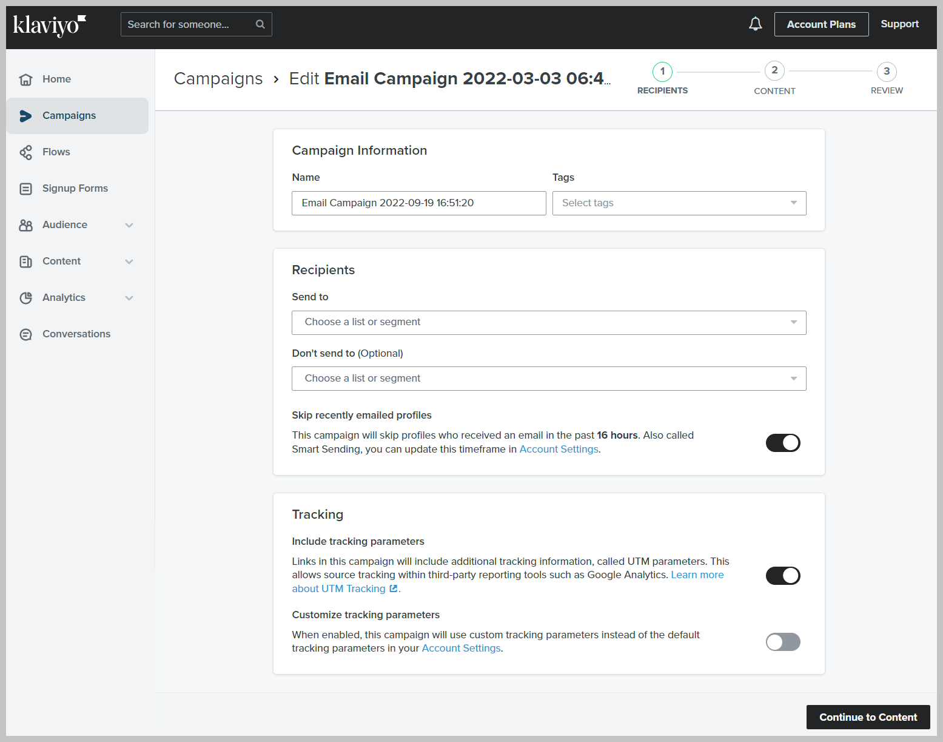Click the Campaigns paper-plane icon
The height and width of the screenshot is (742, 943).
[25, 116]
